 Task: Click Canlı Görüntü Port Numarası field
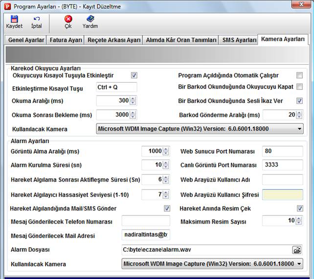click(x=283, y=165)
